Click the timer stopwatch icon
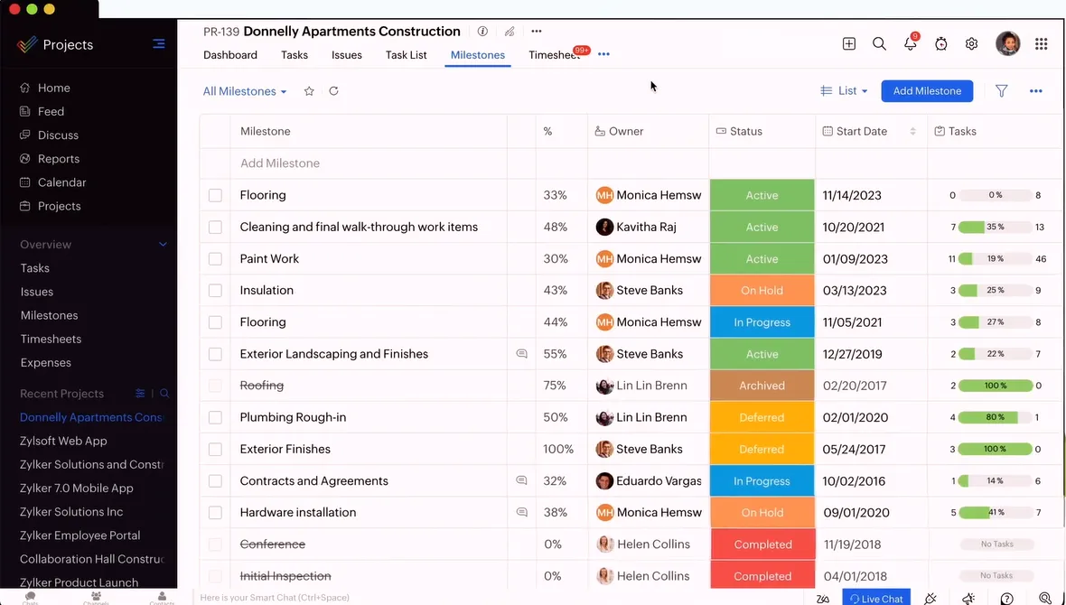Screen dimensions: 1066x605 tap(941, 43)
